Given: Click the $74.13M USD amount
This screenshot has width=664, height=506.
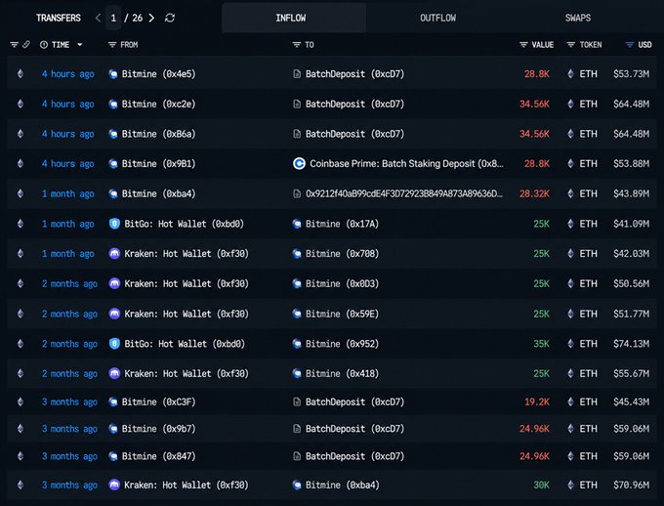Looking at the screenshot, I should click(631, 344).
